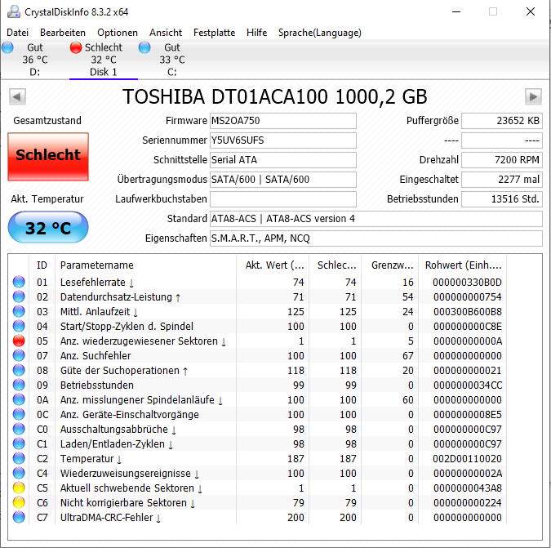
Task: Click the Firmware field MS2OA750
Action: point(283,121)
